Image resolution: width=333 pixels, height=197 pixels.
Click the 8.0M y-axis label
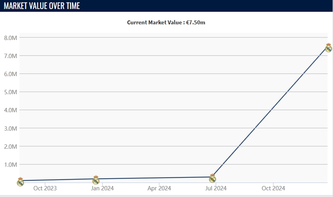(10, 38)
